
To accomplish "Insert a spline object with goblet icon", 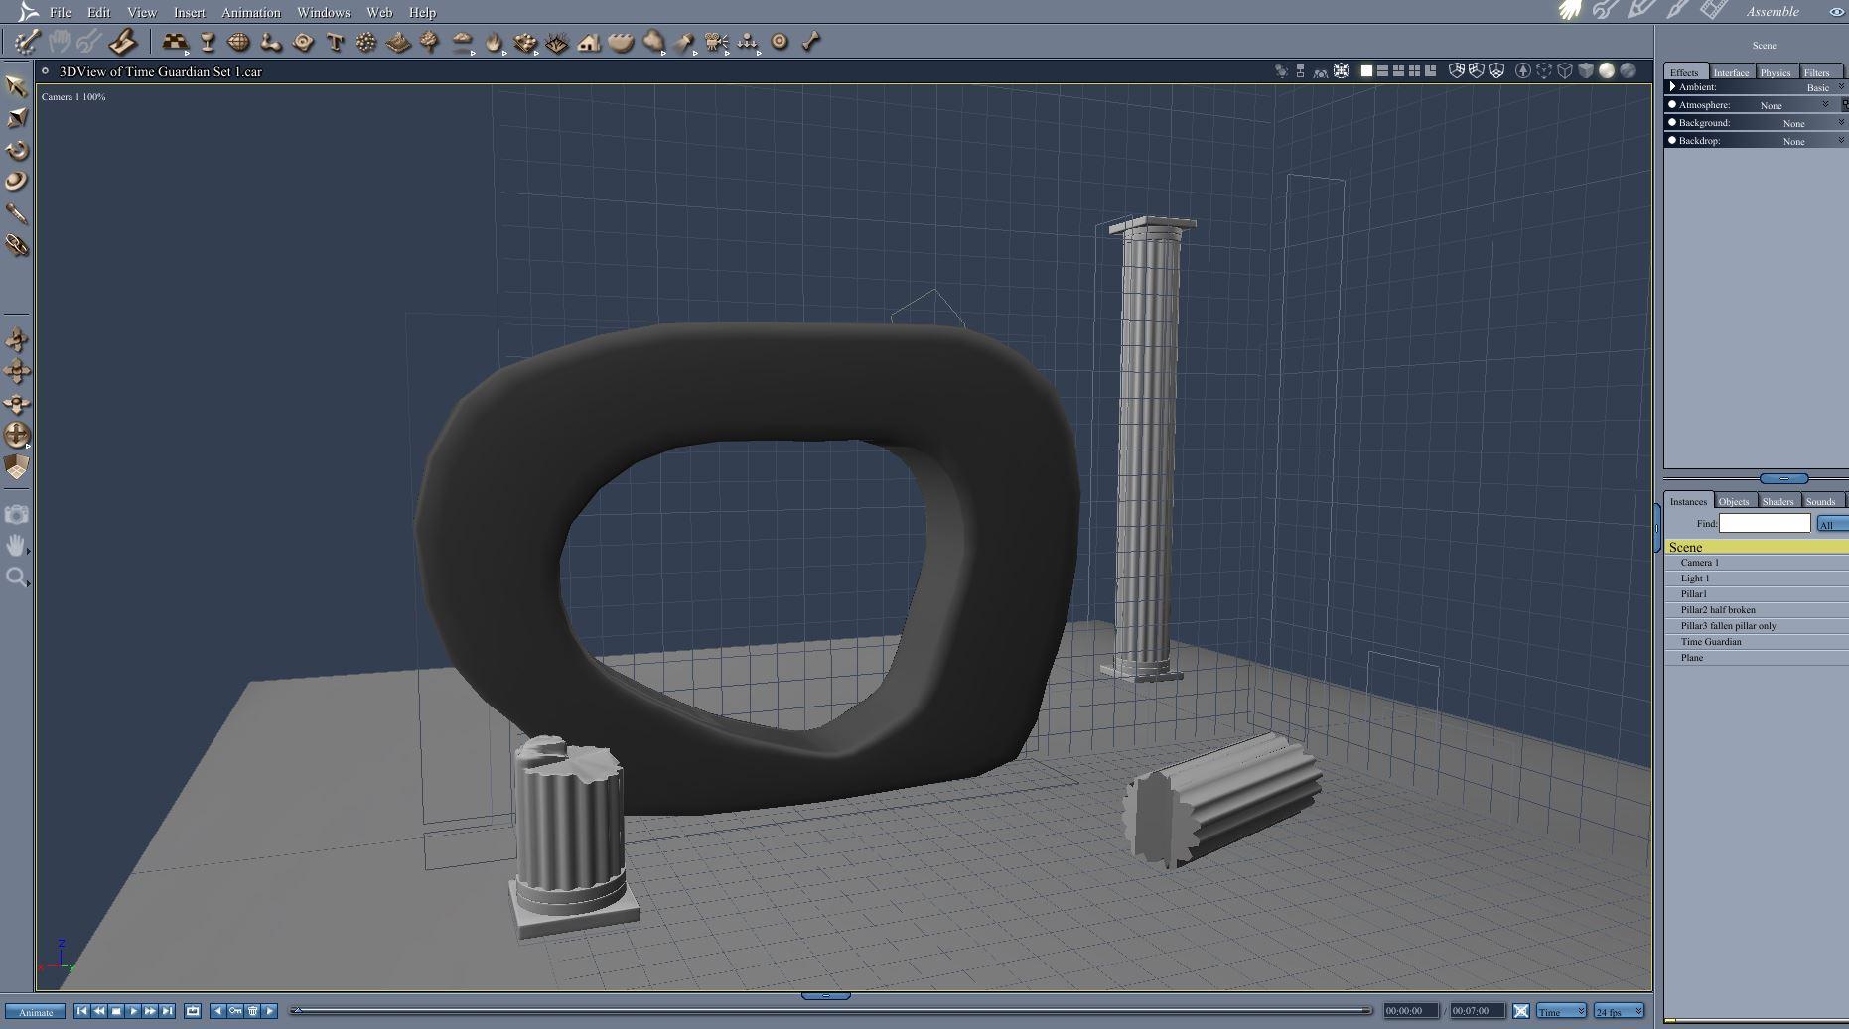I will pos(208,42).
